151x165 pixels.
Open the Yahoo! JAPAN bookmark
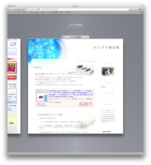pos(34,12)
